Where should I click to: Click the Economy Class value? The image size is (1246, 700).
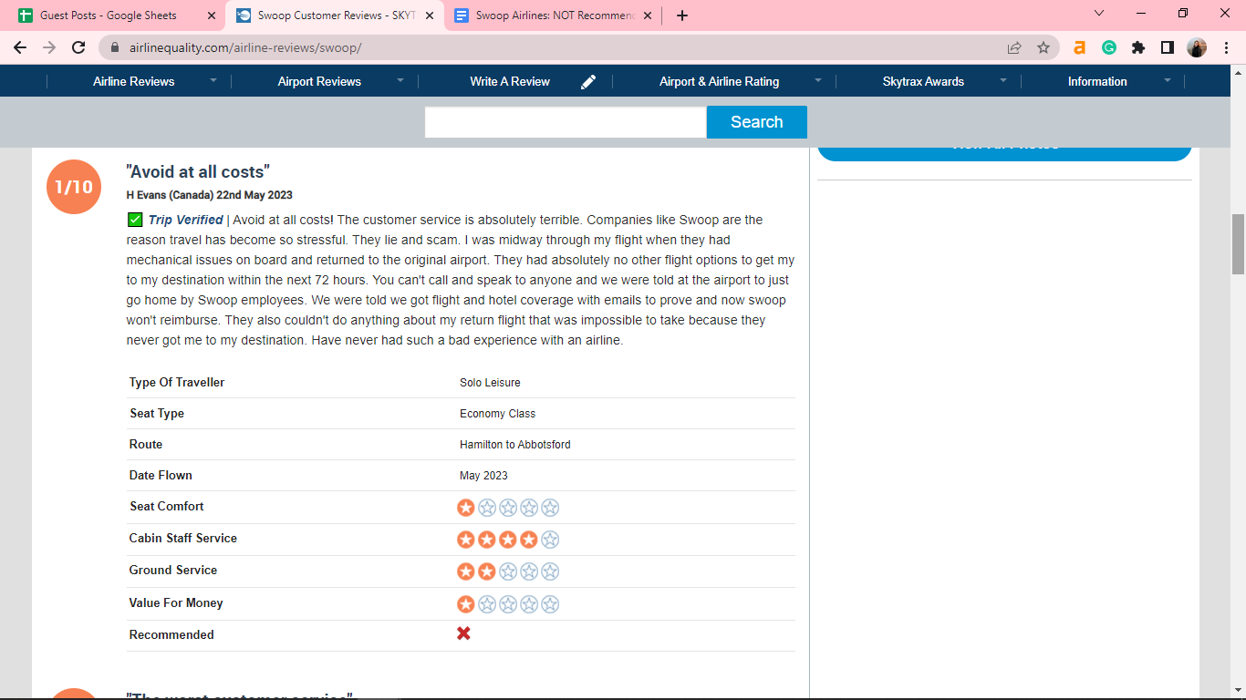pos(497,414)
